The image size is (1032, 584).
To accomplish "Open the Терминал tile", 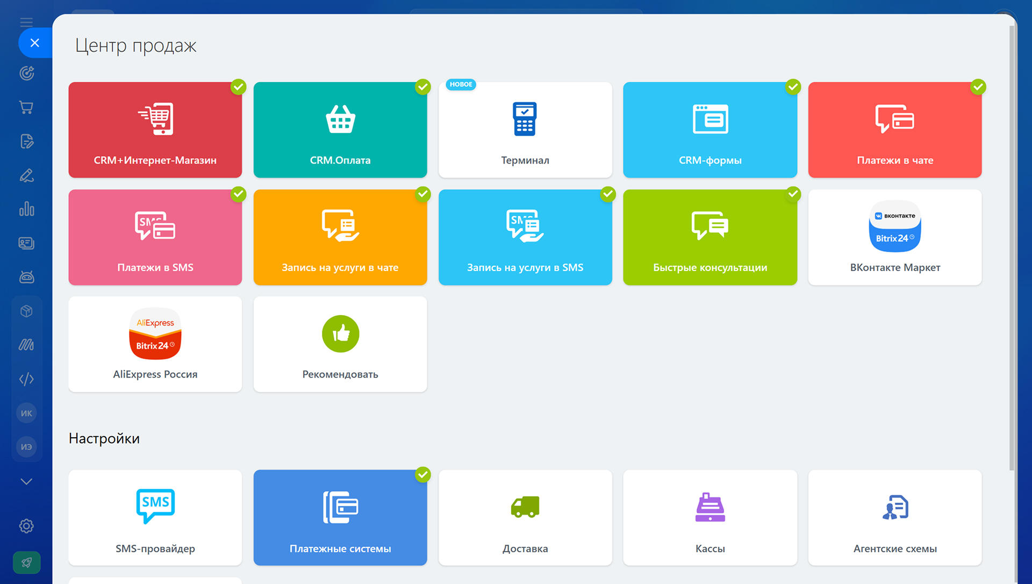I will point(525,130).
